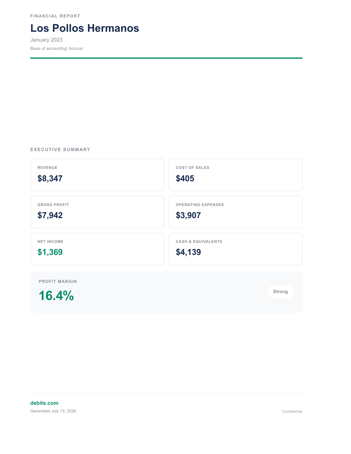The image size is (351, 454).
Task: Click the green header divider line
Action: tap(166, 58)
